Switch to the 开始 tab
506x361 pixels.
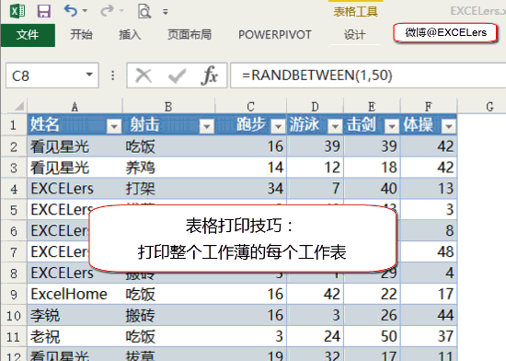point(81,35)
